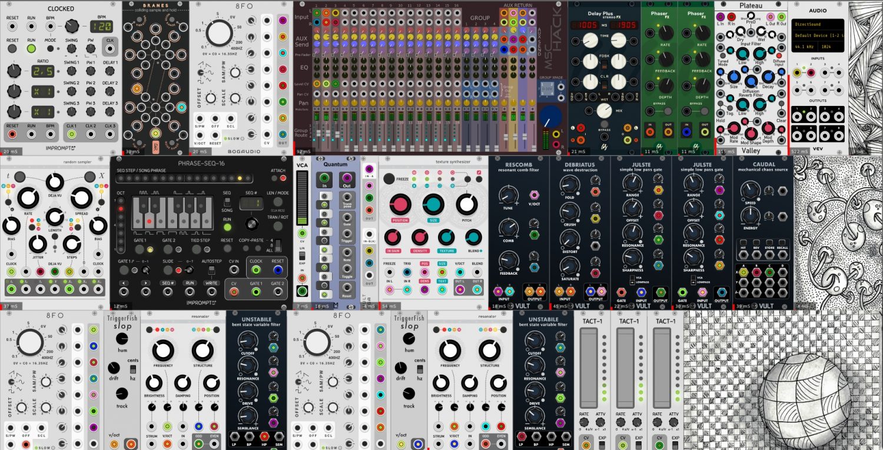The height and width of the screenshot is (450, 883).
Task: Click the step-right arrow button on Phrase-Seq-16
Action: coord(146,283)
